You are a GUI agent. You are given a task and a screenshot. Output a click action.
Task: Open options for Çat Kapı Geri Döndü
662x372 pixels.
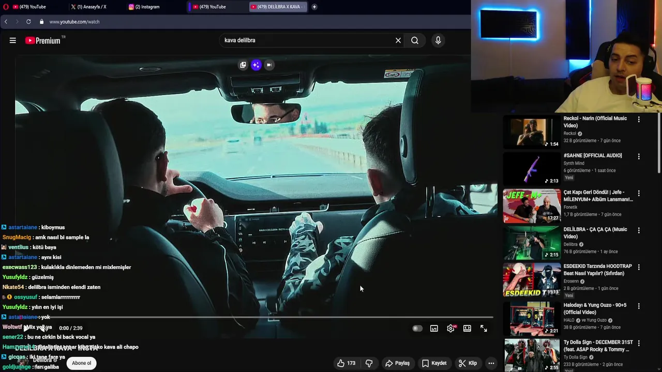pyautogui.click(x=639, y=193)
